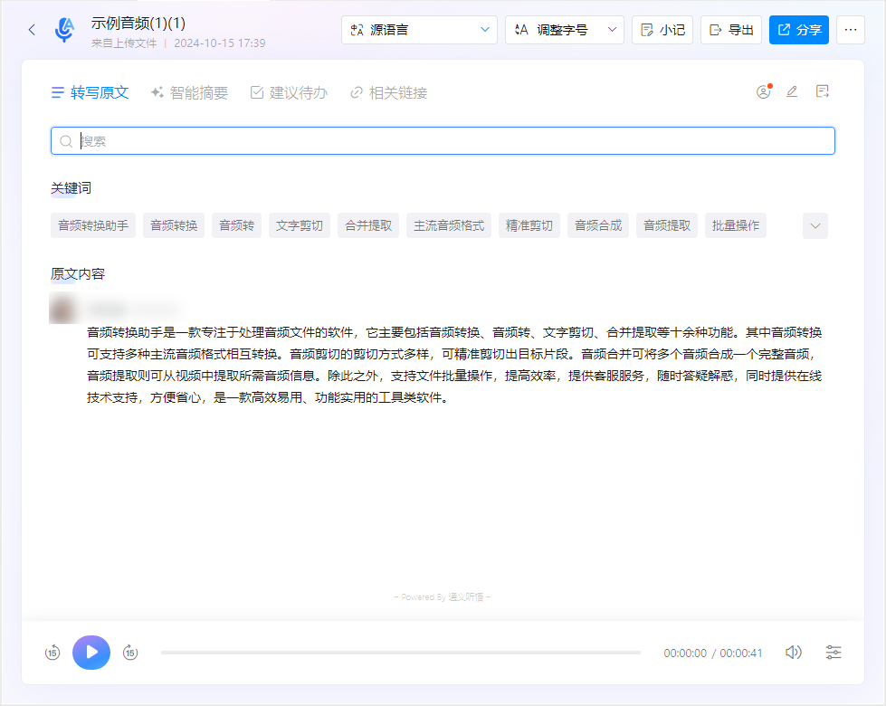
Task: Go back using the left arrow
Action: 32,30
